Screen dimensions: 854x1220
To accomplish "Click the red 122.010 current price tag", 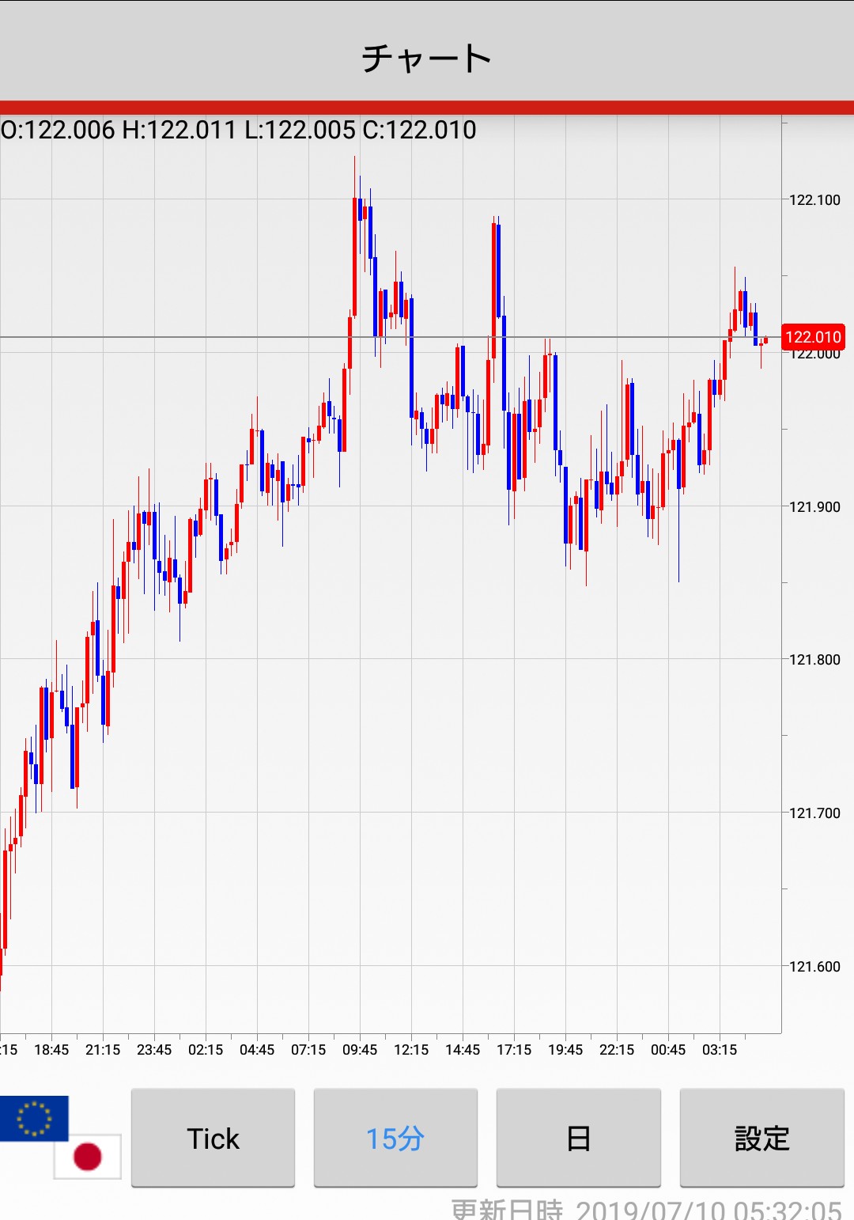I will pos(813,337).
